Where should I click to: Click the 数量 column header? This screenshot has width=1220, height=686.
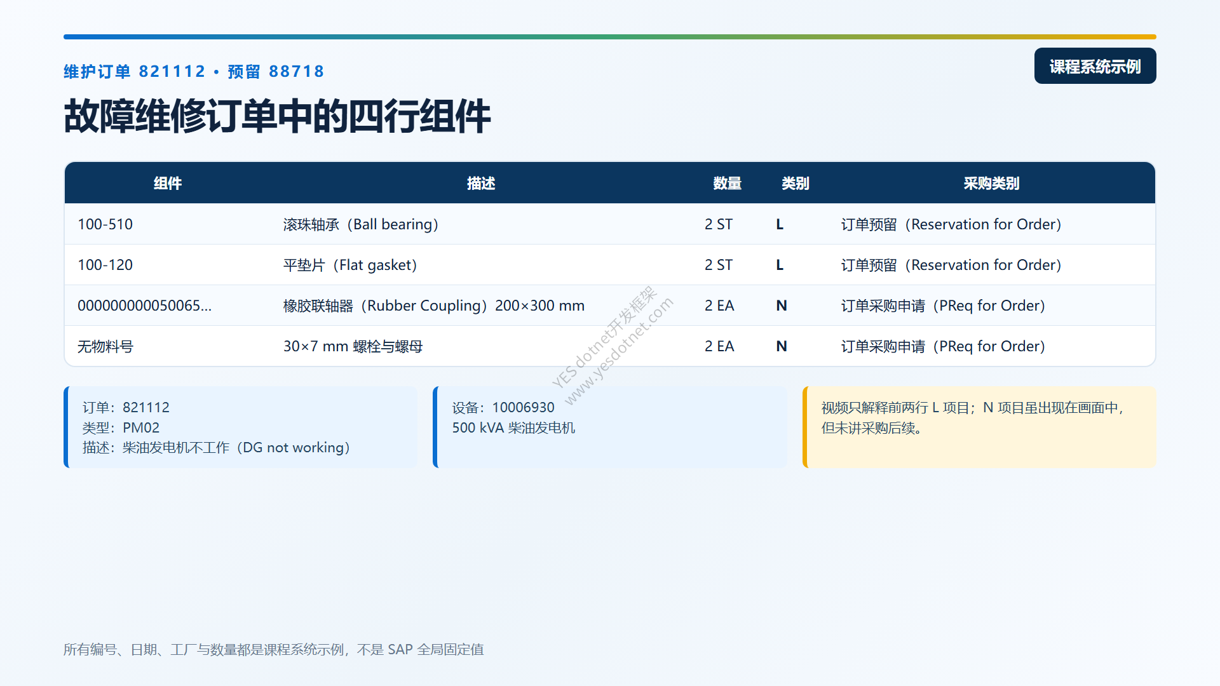pyautogui.click(x=727, y=184)
